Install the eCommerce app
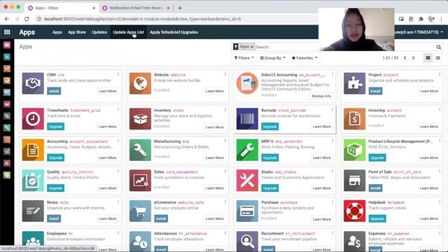 161,219
